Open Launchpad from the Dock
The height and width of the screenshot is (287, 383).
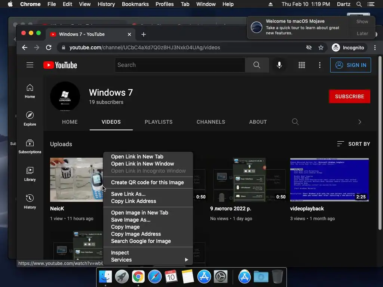tap(122, 277)
